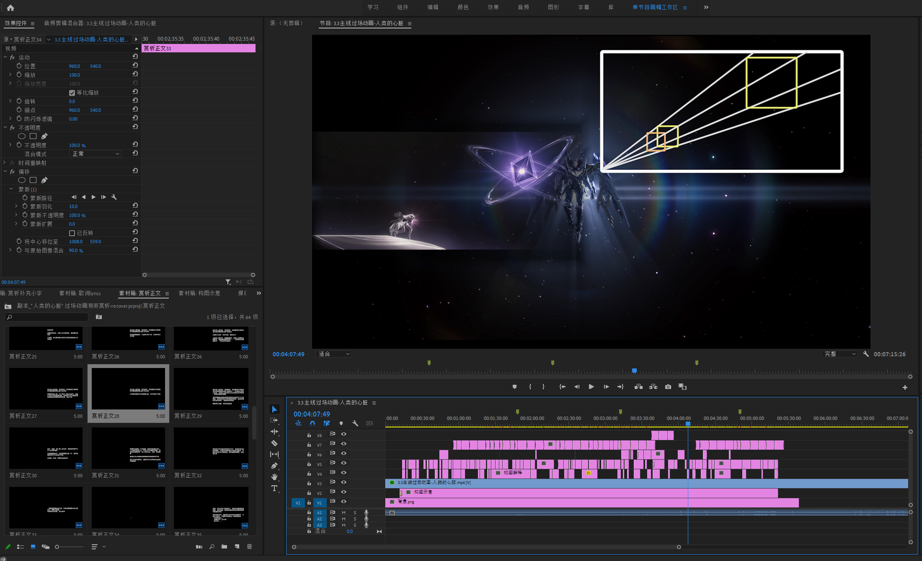Open the Learning workspace tab
The width and height of the screenshot is (922, 561).
click(373, 7)
